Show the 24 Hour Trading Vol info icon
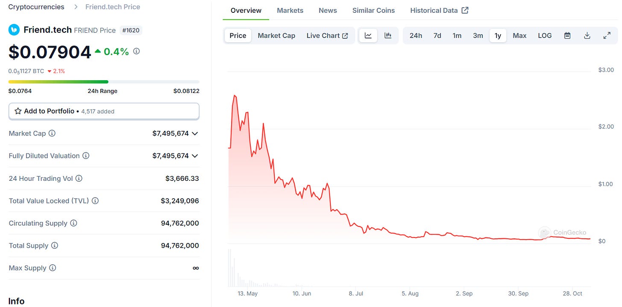622x307 pixels. click(79, 179)
